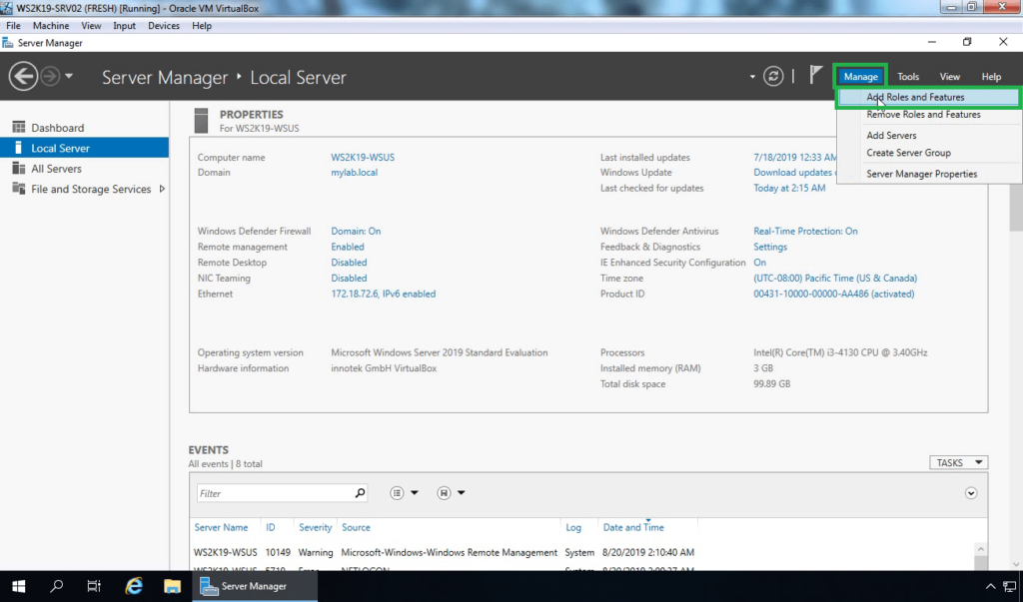The width and height of the screenshot is (1023, 602).
Task: Open the VirtualBox File menu
Action: pos(13,26)
